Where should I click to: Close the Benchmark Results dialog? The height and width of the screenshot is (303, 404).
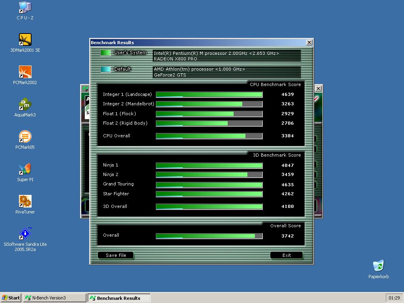point(309,43)
